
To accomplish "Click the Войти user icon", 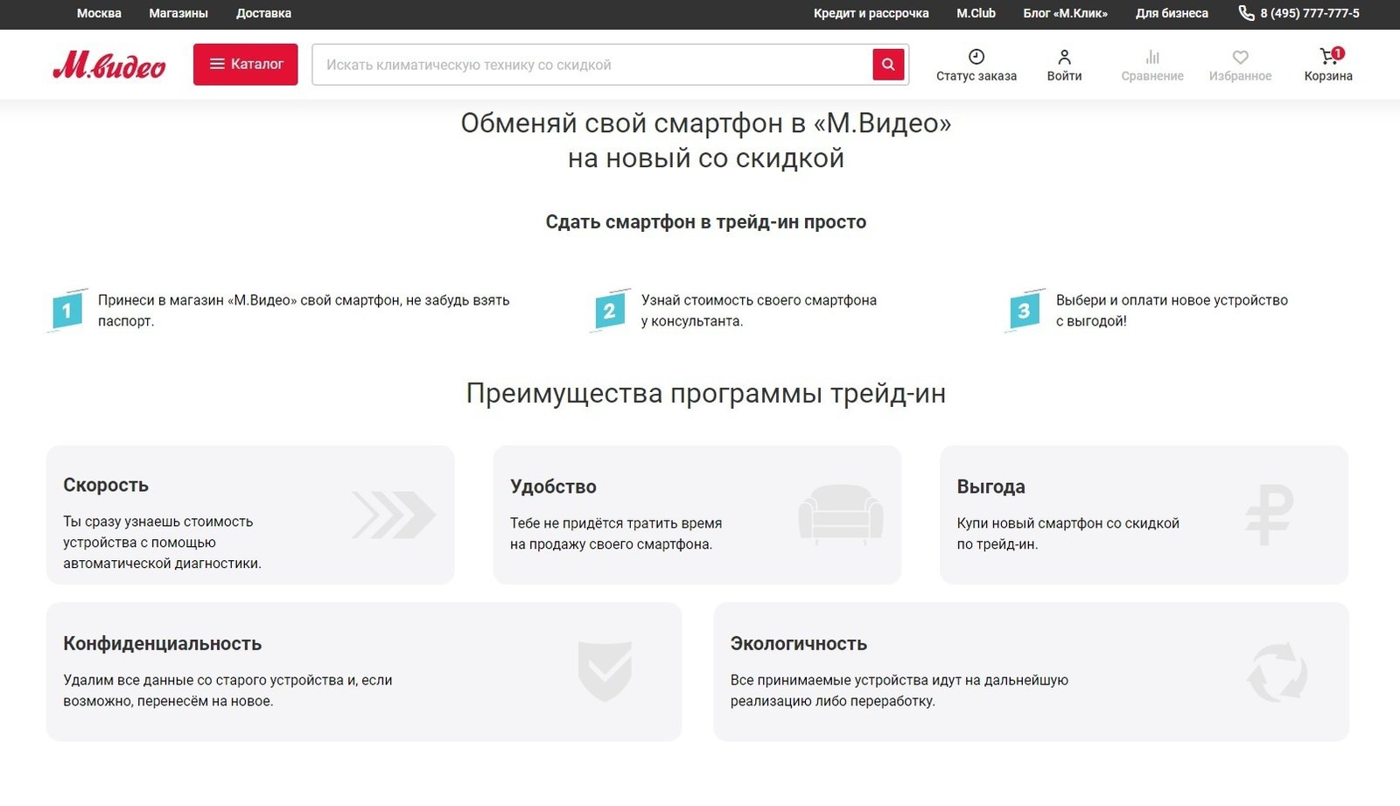I will 1064,57.
